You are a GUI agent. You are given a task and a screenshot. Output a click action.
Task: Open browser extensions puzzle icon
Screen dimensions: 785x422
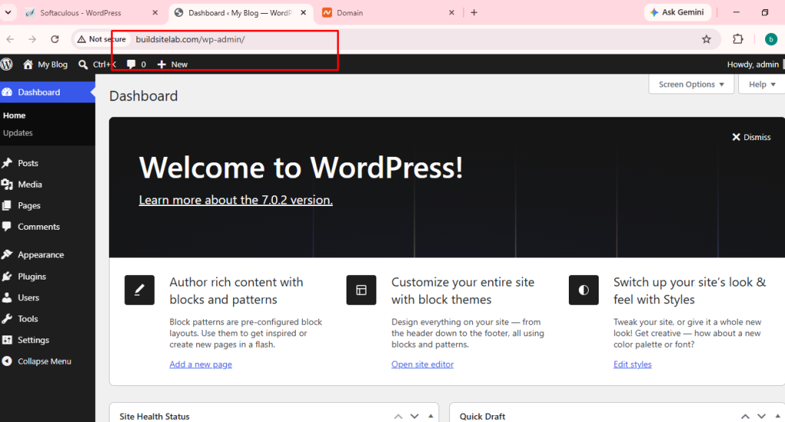[738, 39]
